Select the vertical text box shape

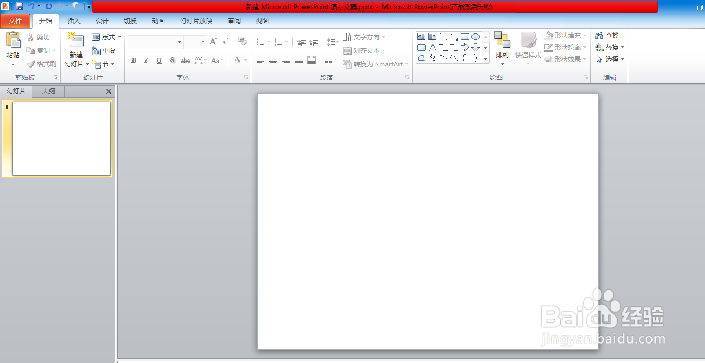(x=433, y=37)
